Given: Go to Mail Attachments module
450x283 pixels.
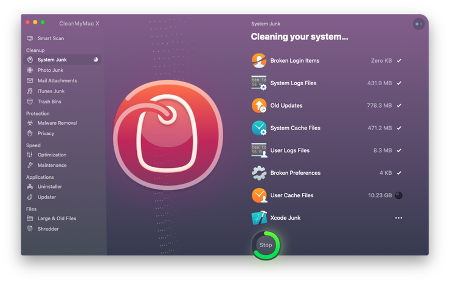Looking at the screenshot, I should [x=57, y=81].
